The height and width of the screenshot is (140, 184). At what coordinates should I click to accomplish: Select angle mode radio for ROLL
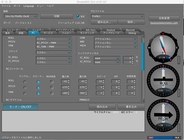click(x=25, y=82)
